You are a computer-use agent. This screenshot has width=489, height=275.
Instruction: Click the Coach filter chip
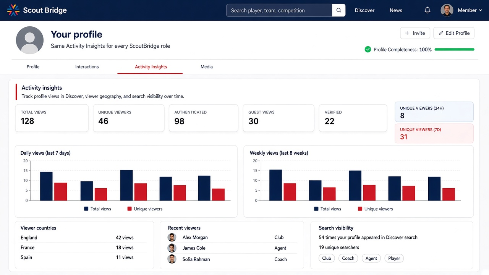348,258
